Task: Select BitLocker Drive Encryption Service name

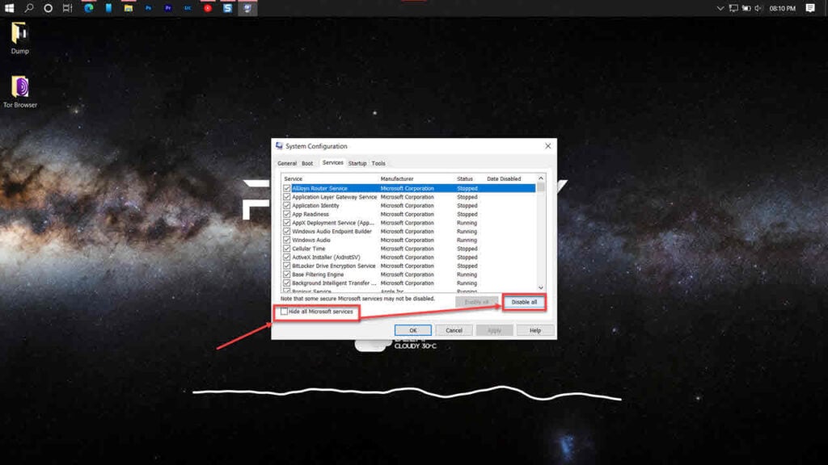Action: click(334, 266)
